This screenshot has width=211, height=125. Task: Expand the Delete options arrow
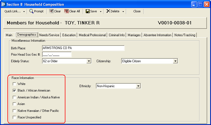123,12
